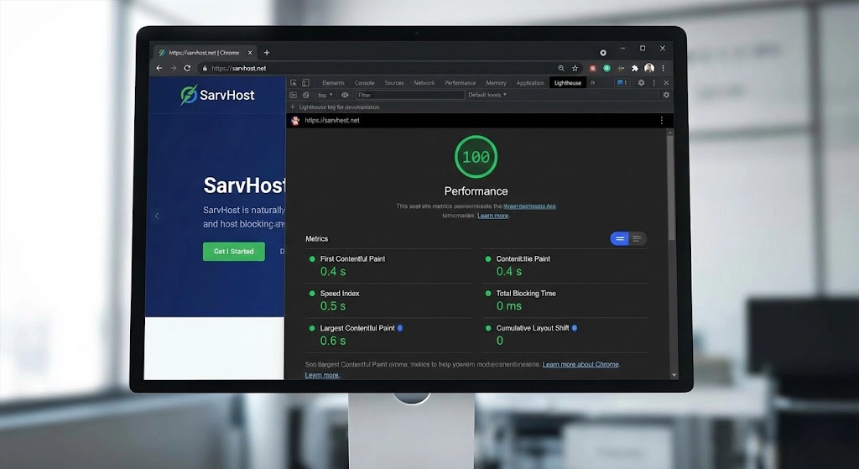859x469 pixels.
Task: Start a new Lighthouse report with plus
Action: pos(293,107)
